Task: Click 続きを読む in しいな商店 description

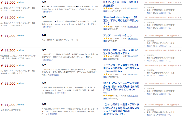Action: (52, 114)
